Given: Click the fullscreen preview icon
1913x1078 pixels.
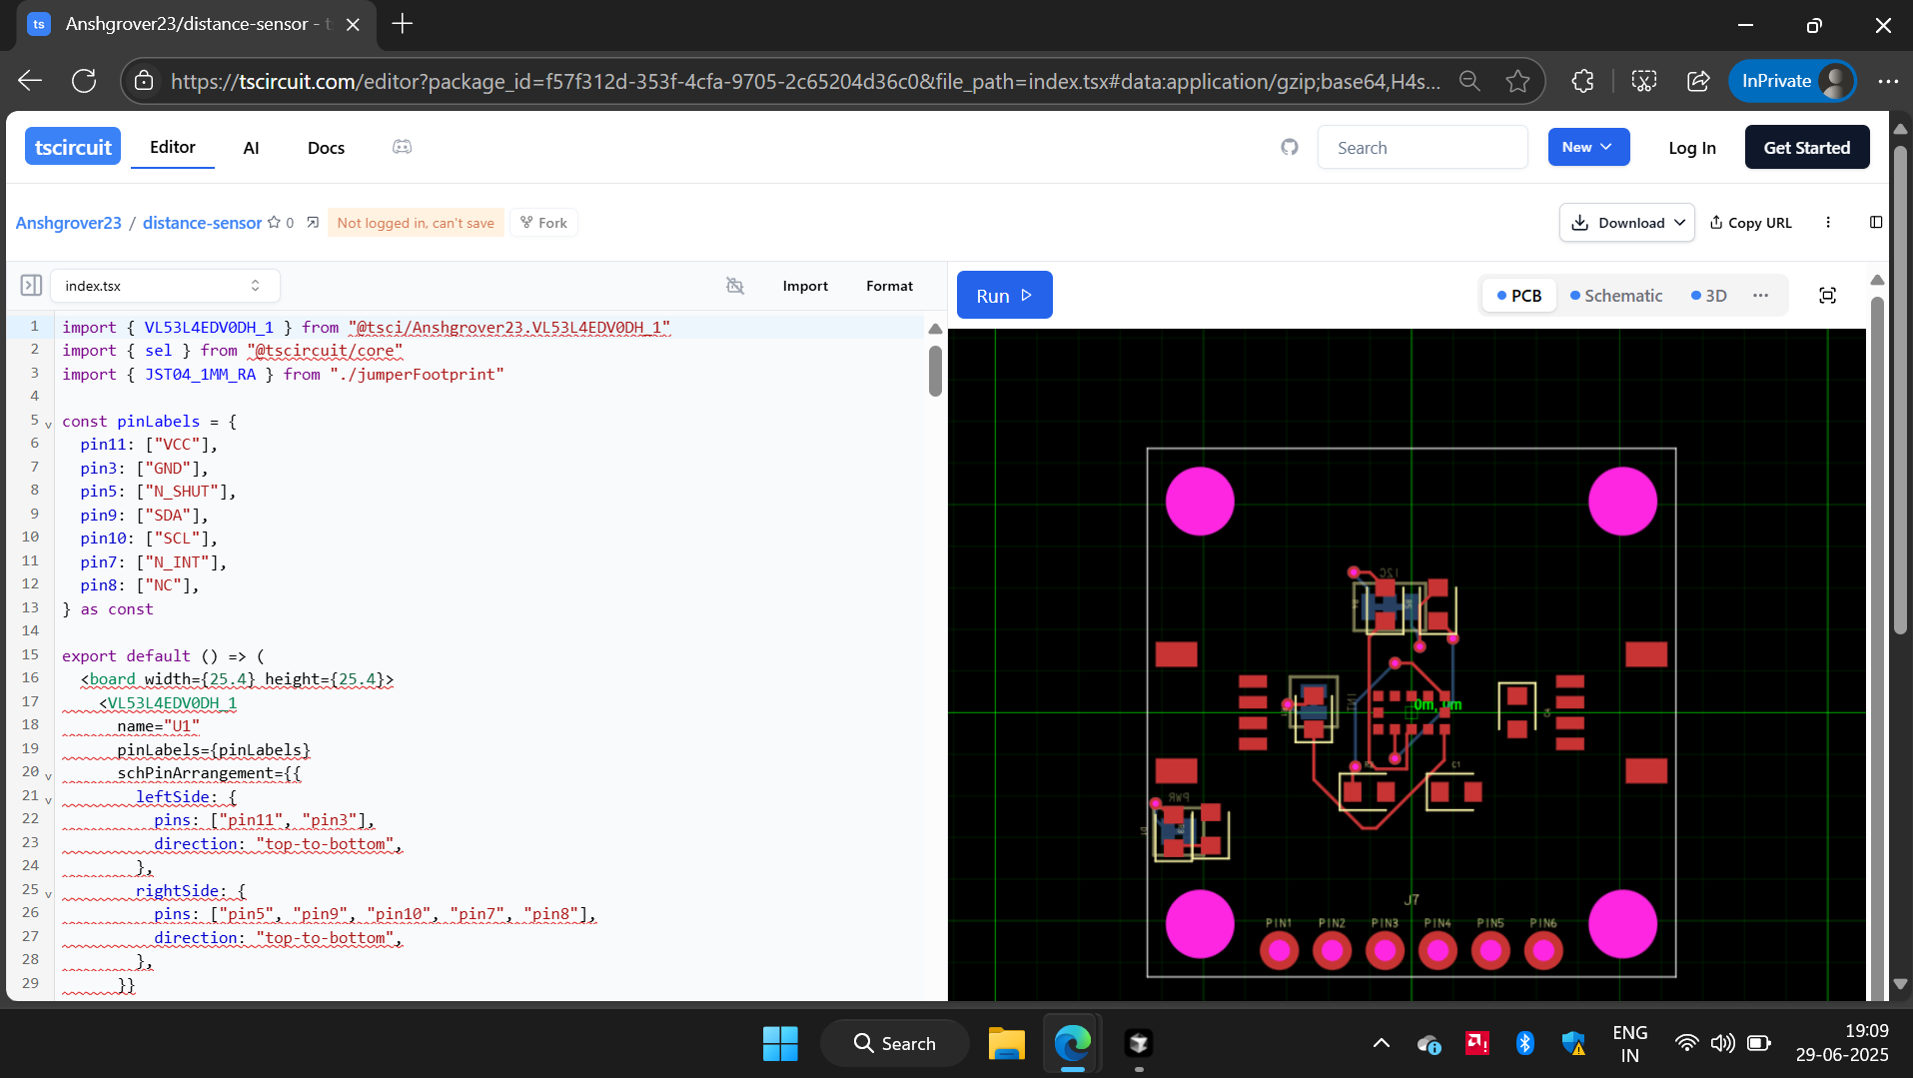Looking at the screenshot, I should click(x=1827, y=296).
